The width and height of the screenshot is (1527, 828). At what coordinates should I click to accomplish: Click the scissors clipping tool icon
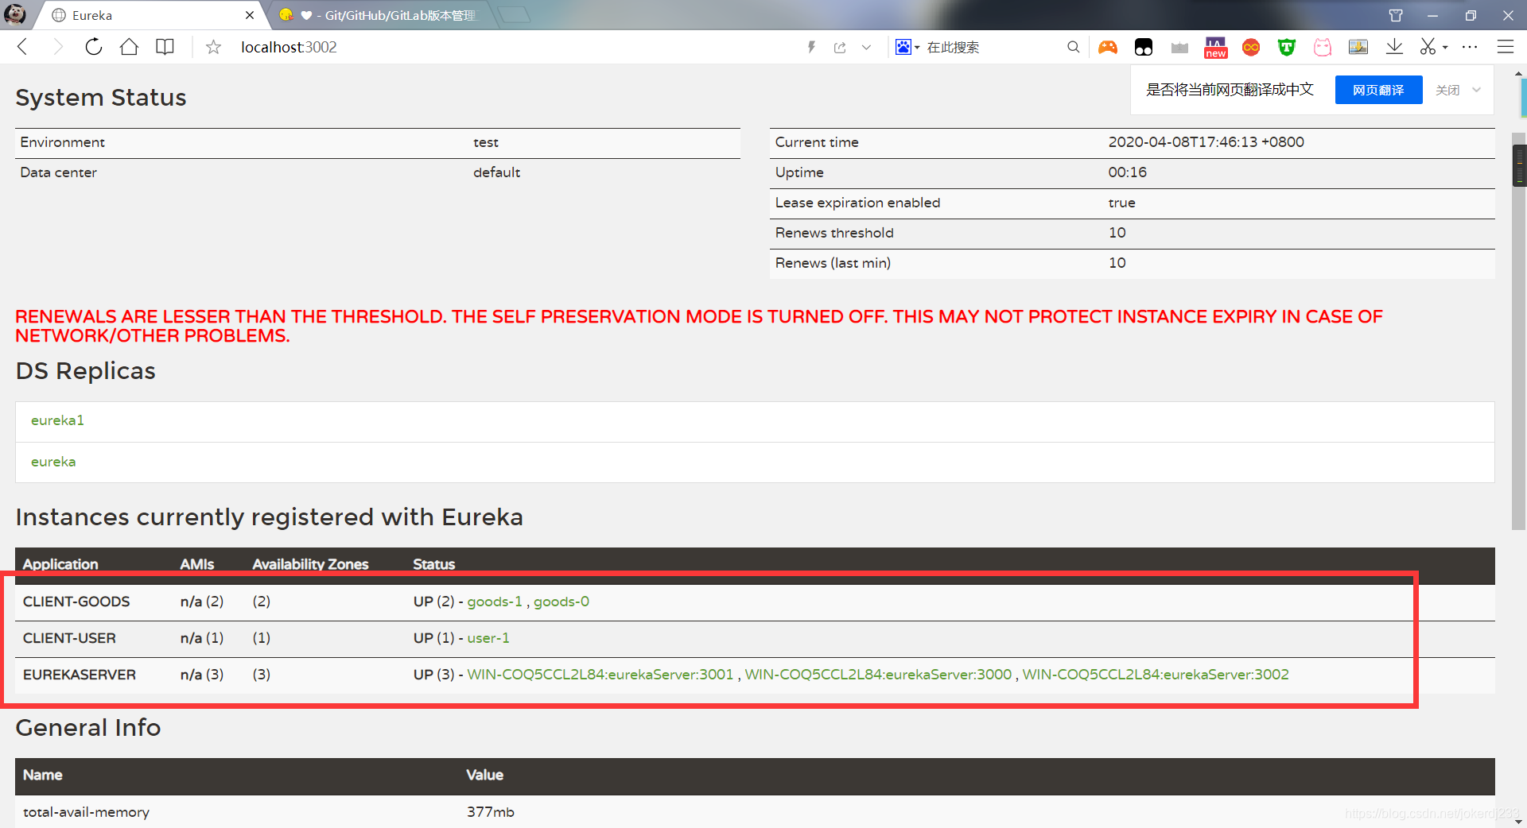point(1428,47)
